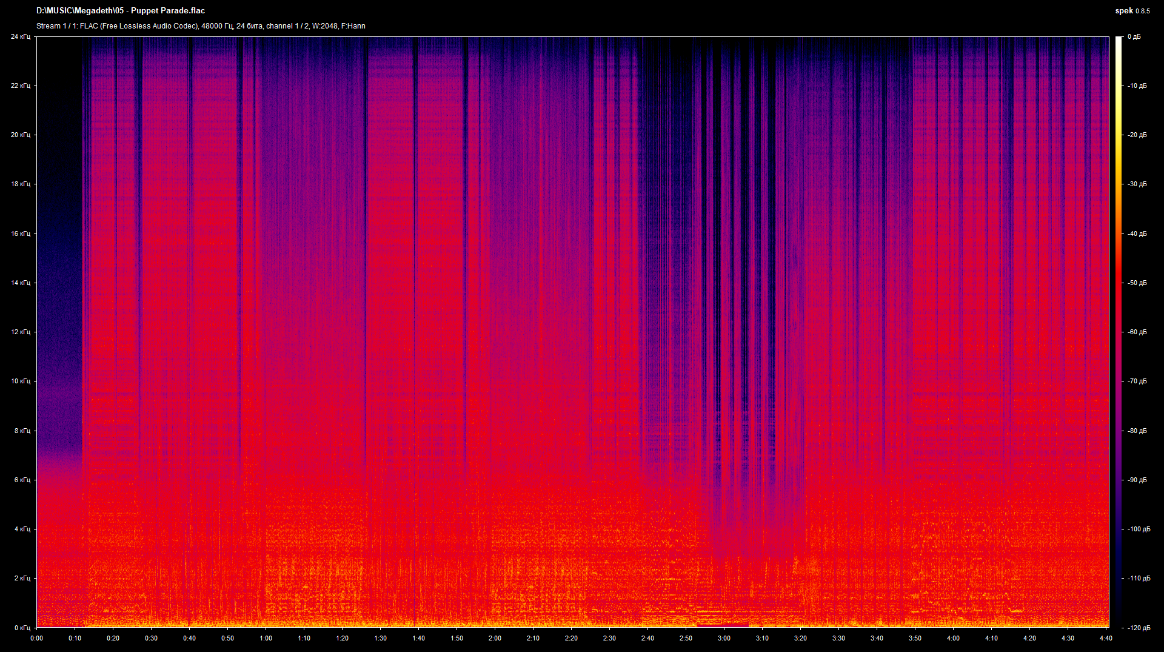The height and width of the screenshot is (652, 1164).
Task: Click the 24 кГц frequency axis label
Action: tap(21, 37)
